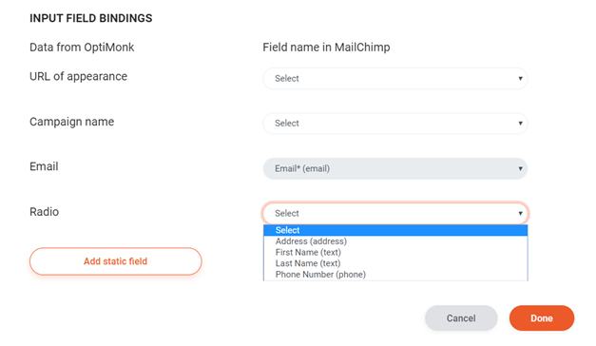Viewport: 596px width, 346px height.
Task: Click the INPUT FIELD BINDINGS heading
Action: click(91, 18)
